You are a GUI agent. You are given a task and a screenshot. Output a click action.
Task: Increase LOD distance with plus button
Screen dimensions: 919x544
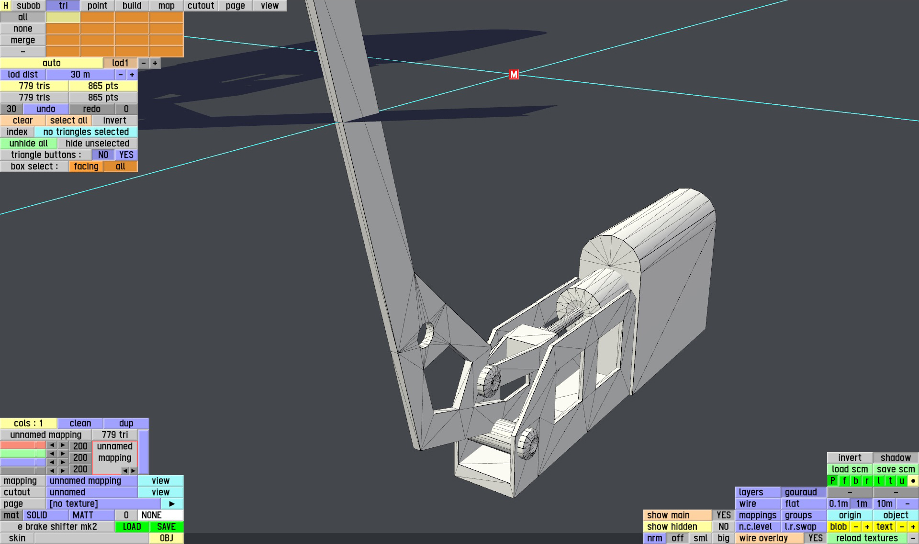(x=132, y=75)
